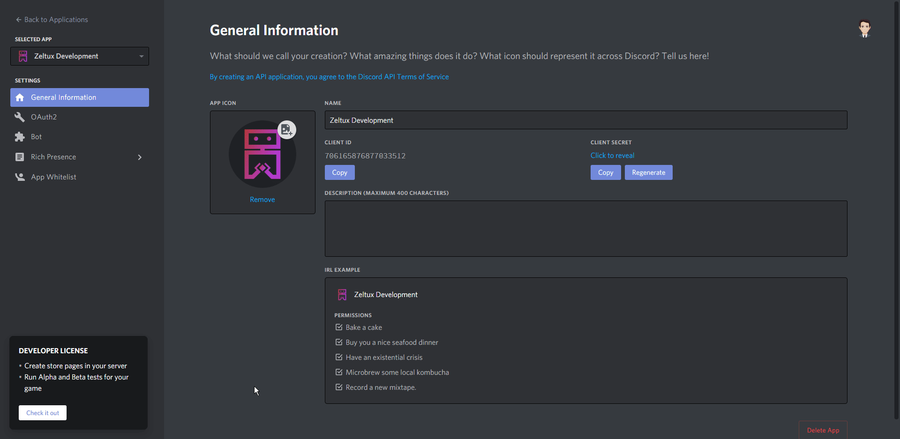
Task: Click Zeltux Development title in IRL example
Action: (x=386, y=295)
